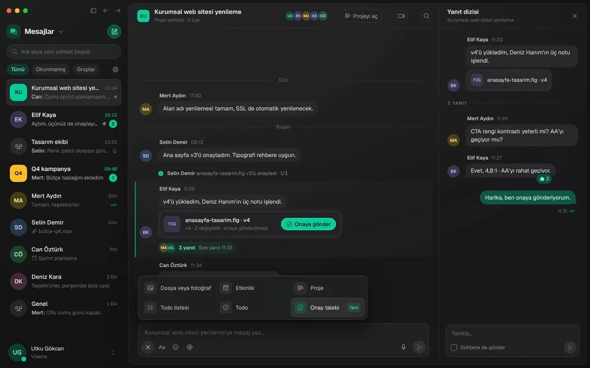Open Tasarım ekibi conversation
The height and width of the screenshot is (368, 590).
point(64,146)
